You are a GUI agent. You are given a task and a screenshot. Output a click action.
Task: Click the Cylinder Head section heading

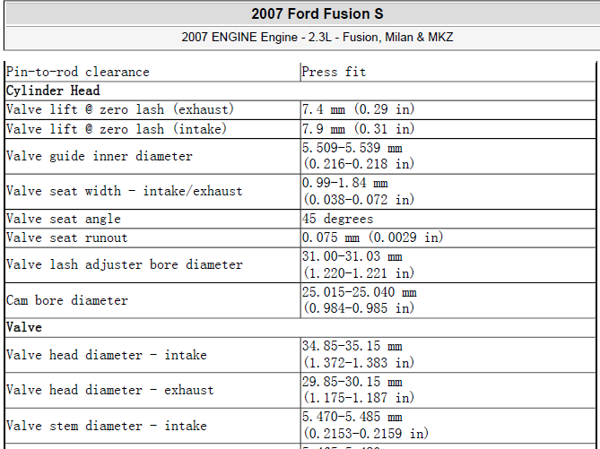pos(53,91)
